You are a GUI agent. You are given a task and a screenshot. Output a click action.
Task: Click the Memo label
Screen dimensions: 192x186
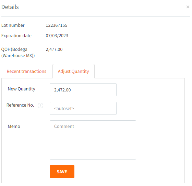click(14, 126)
